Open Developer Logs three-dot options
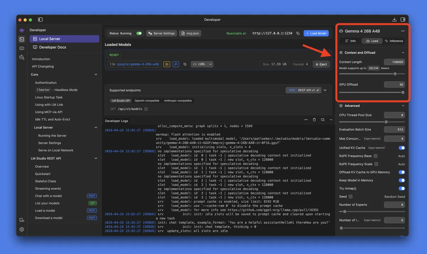Viewport: 427px width, 254px height. pos(306,120)
